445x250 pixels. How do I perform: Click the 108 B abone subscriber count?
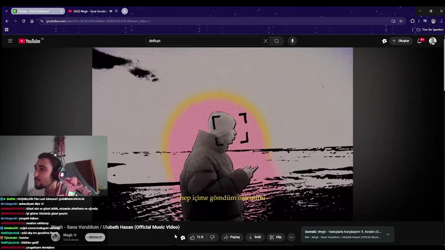[x=71, y=240]
